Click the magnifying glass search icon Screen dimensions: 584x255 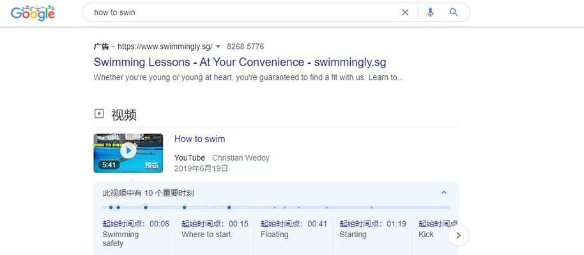453,12
